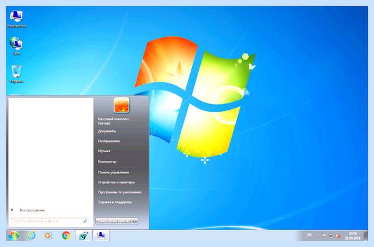Click the Show desktop strip
The height and width of the screenshot is (247, 374).
coord(365,236)
